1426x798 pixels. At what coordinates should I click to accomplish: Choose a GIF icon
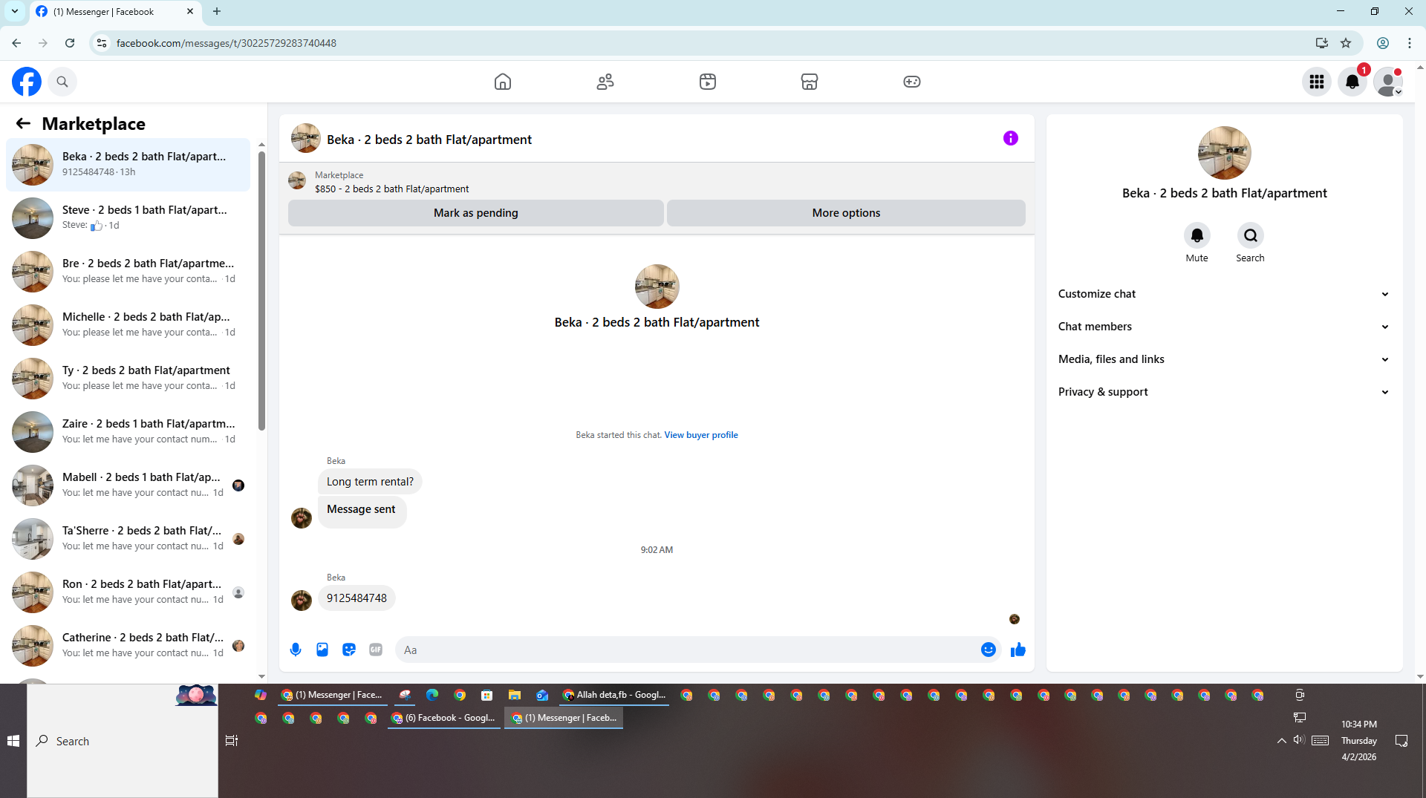click(376, 650)
